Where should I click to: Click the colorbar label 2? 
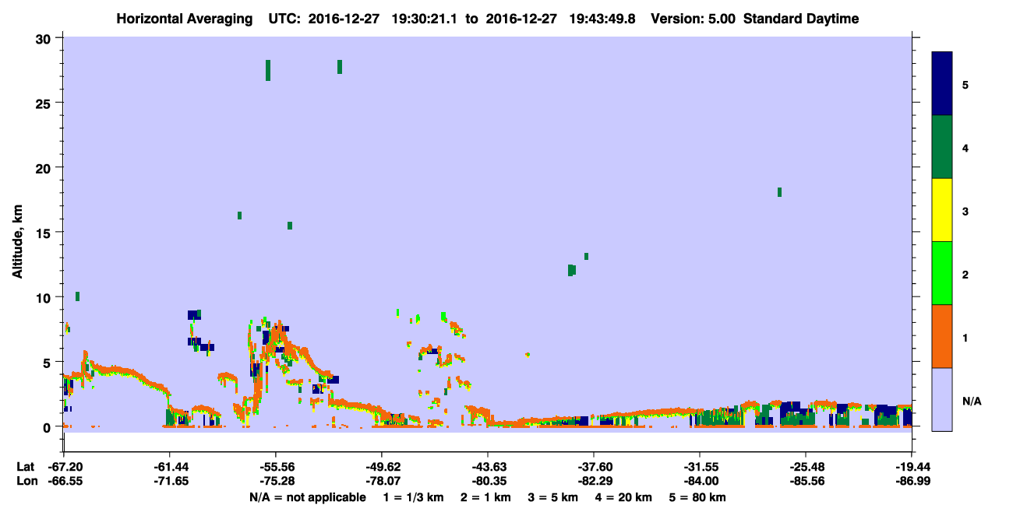point(965,274)
